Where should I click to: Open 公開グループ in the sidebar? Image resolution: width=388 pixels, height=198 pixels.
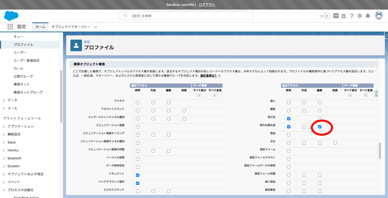click(x=23, y=76)
